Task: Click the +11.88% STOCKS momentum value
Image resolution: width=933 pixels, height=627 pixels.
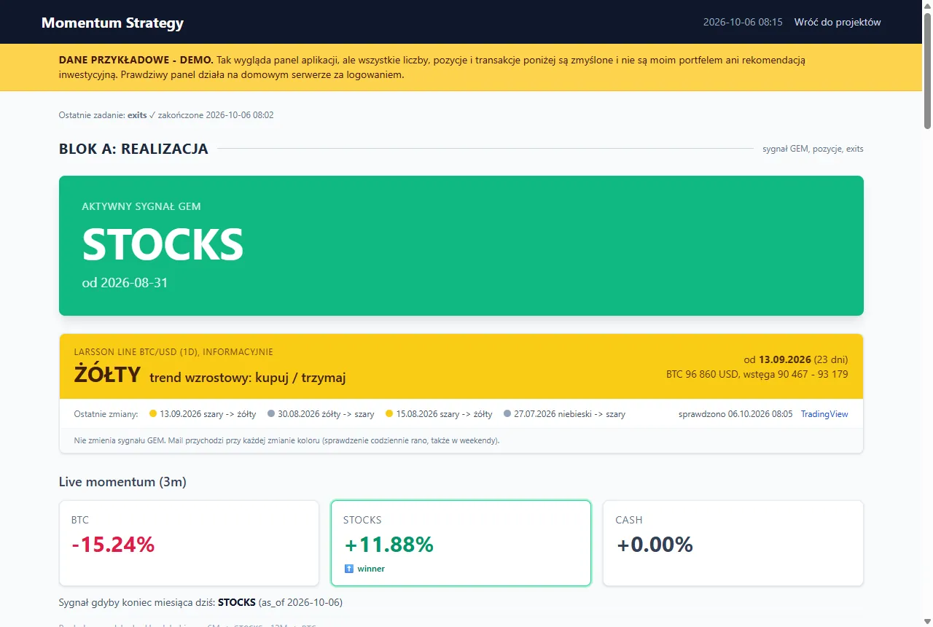Action: pyautogui.click(x=389, y=545)
